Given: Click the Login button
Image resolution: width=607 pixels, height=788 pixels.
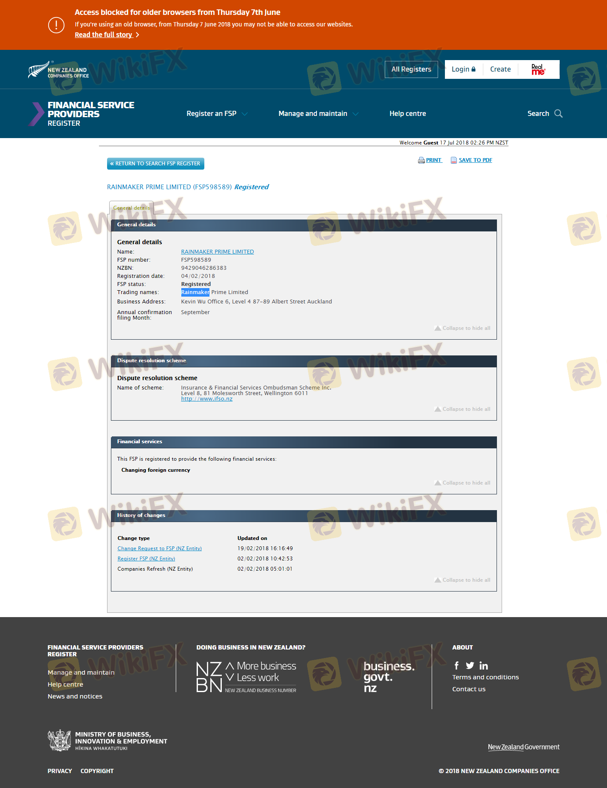Looking at the screenshot, I should click(464, 69).
